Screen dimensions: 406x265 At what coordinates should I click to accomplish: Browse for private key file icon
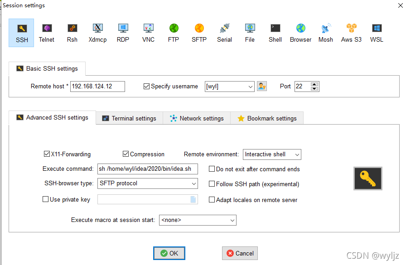[x=193, y=199]
